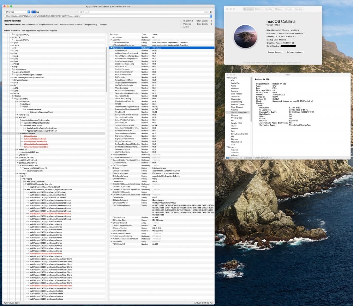Screen dimensions: 353x306
Task: Open the Storage tab in About This Mac
Action: tap(269, 9)
